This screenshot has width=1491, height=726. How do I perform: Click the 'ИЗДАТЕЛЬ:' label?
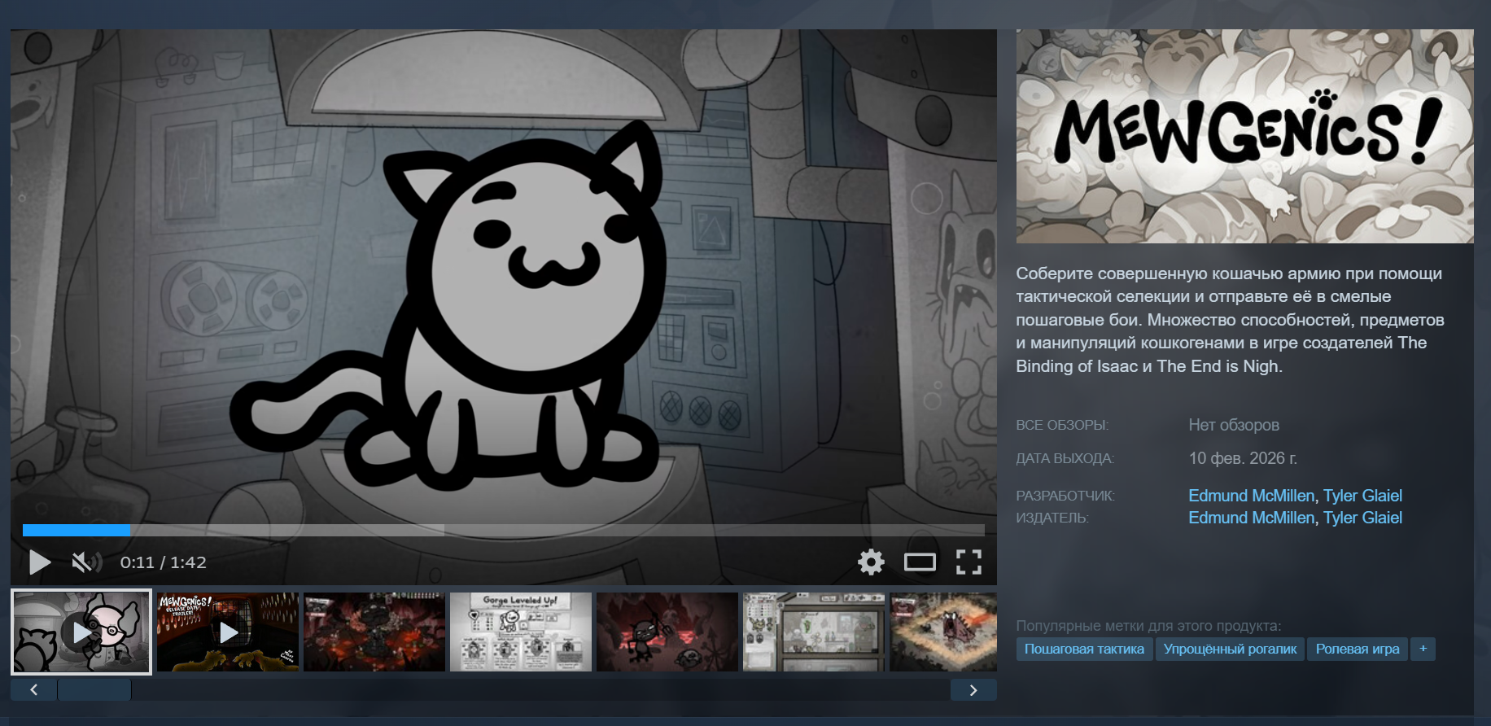click(x=1052, y=518)
